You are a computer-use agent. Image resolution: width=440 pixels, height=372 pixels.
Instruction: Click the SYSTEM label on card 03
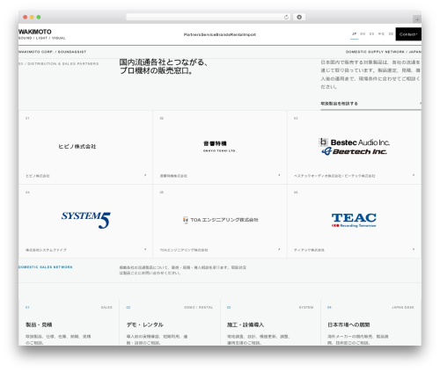(306, 307)
